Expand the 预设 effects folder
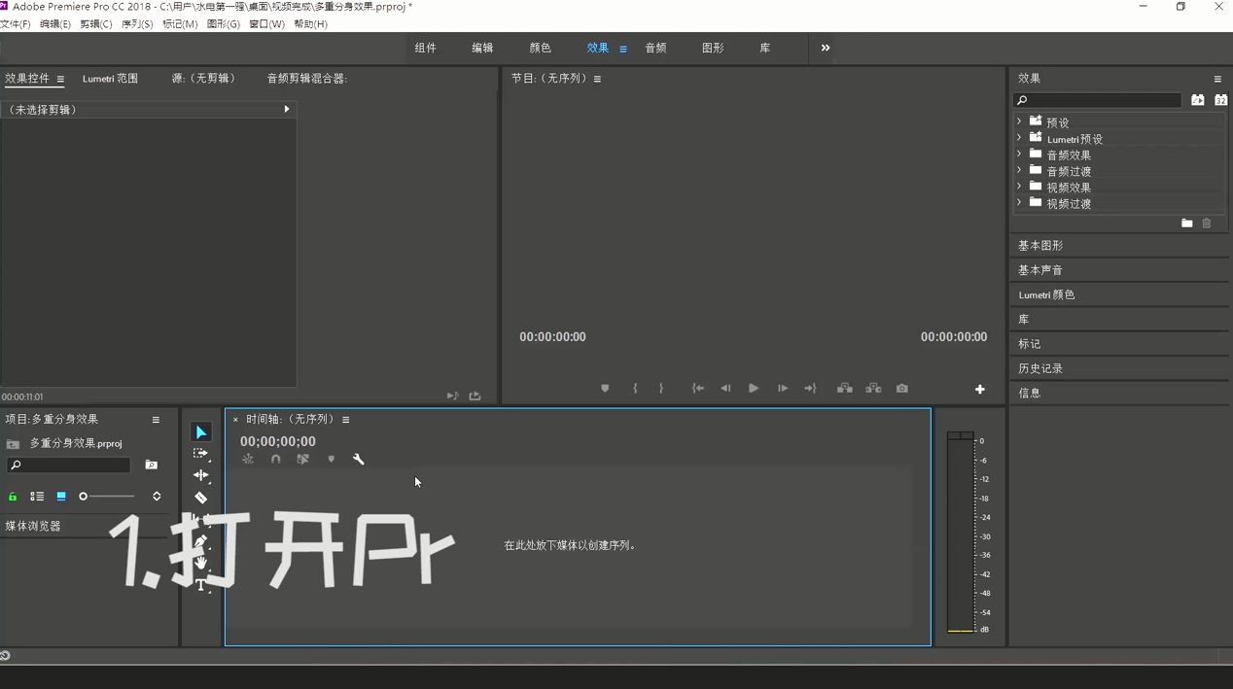 (x=1019, y=121)
